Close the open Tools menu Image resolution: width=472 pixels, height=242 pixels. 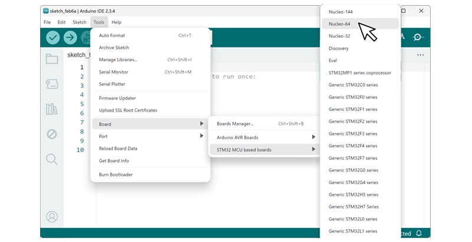99,22
